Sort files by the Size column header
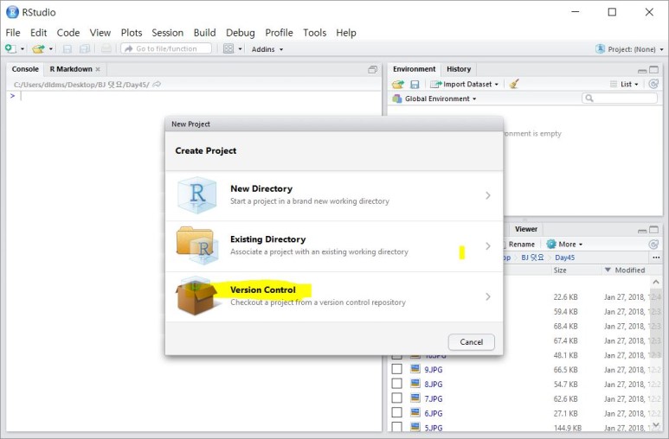669x439 pixels. coord(560,270)
